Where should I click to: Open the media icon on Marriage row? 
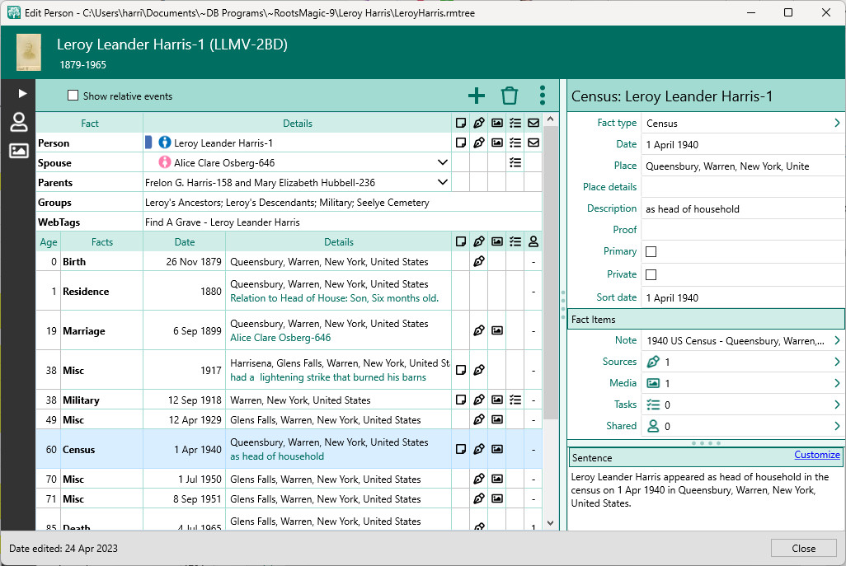click(497, 331)
